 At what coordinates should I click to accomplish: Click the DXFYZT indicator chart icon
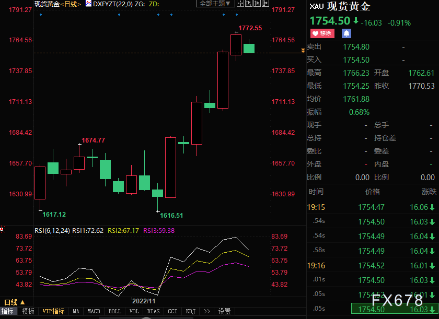pos(88,4)
